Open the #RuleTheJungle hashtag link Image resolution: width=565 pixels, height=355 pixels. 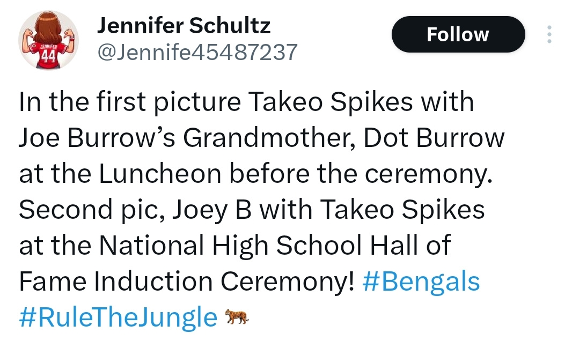pyautogui.click(x=118, y=318)
